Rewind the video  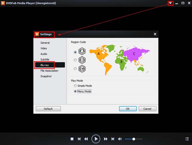pos(86,139)
